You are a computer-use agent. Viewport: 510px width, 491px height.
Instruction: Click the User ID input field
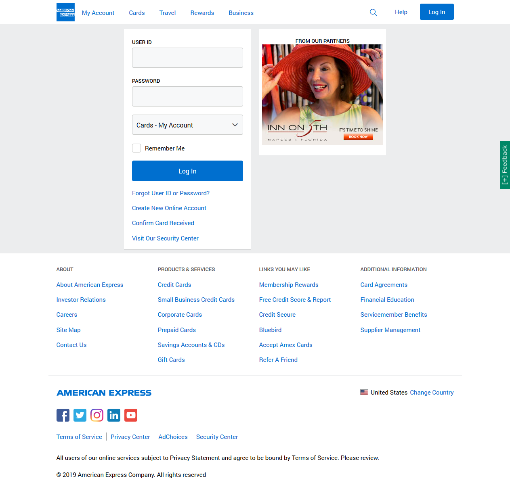point(187,58)
